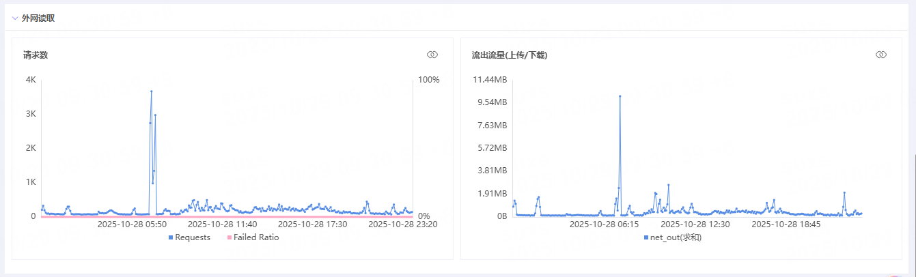The height and width of the screenshot is (277, 916).
Task: Click the 流出流量(上传/下载) chart title
Action: (509, 55)
